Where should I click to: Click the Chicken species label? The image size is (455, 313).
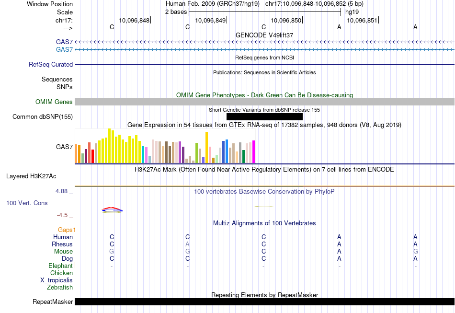coord(61,273)
